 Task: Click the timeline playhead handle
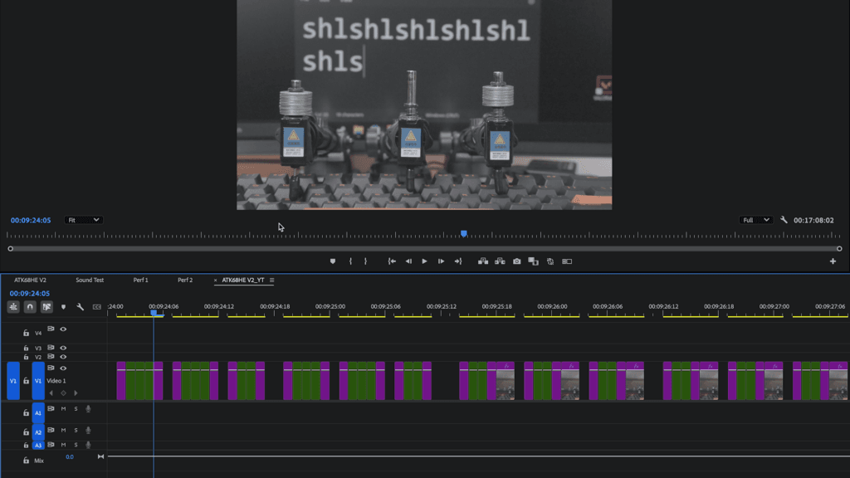(x=154, y=313)
